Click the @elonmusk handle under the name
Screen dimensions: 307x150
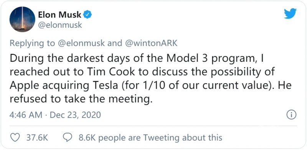pos(60,25)
